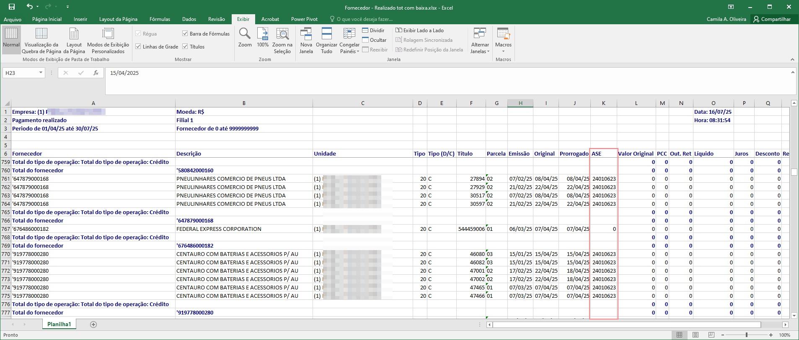Click cell with title 544459006

pos(471,229)
